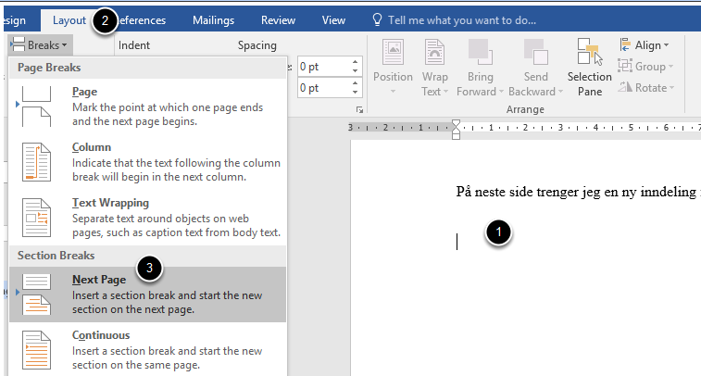Click the left indent ruler marker
The width and height of the screenshot is (701, 376).
[456, 135]
